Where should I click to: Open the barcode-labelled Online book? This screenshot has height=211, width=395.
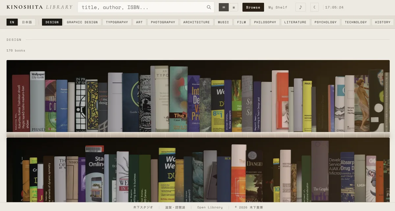pos(95,174)
